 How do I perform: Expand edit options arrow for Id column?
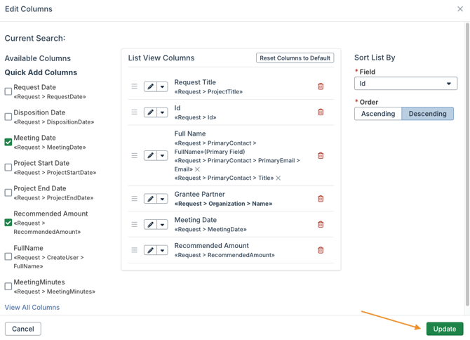pos(162,112)
